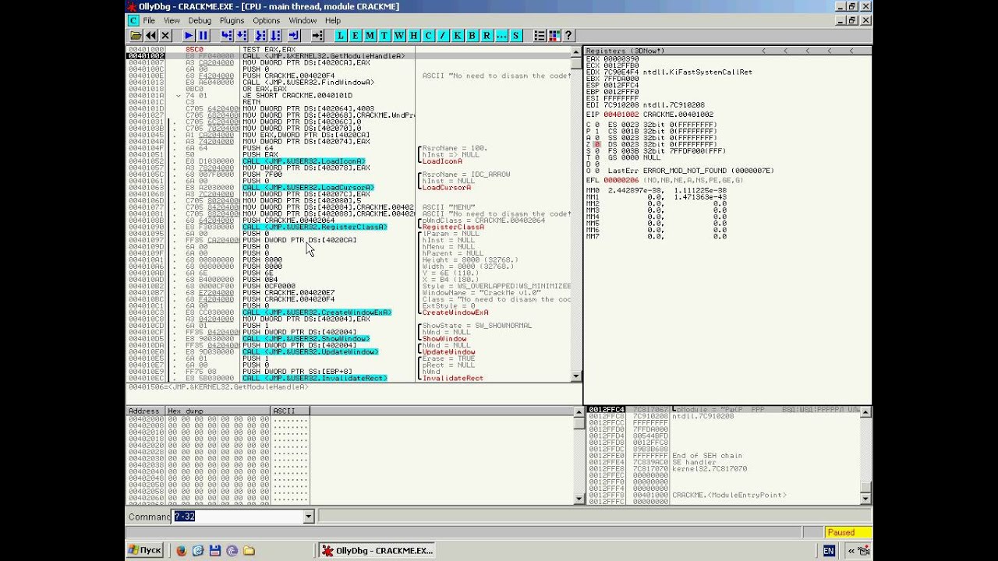Open the Options menu
This screenshot has width=998, height=561.
267,20
